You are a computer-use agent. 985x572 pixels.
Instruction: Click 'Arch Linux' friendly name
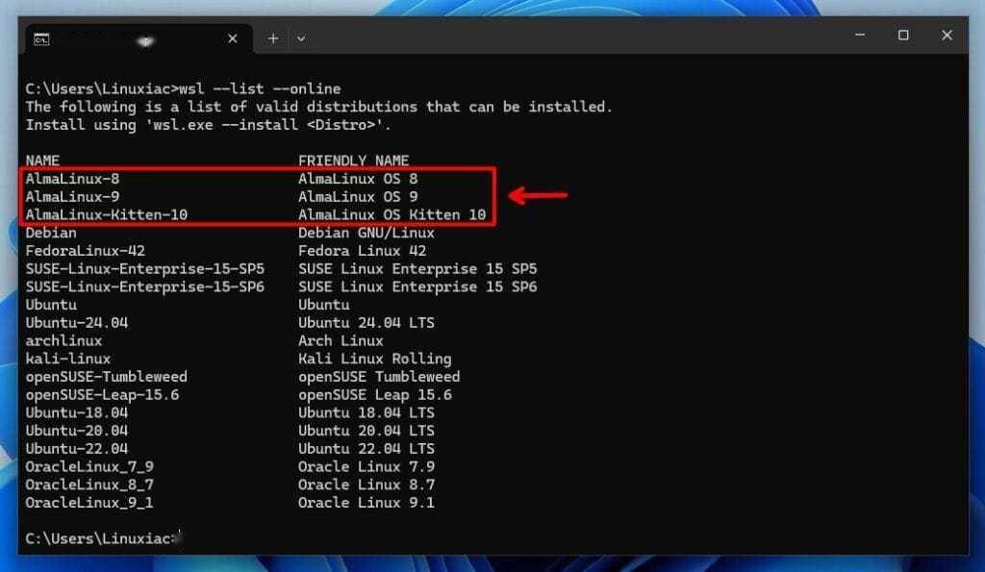pos(341,341)
